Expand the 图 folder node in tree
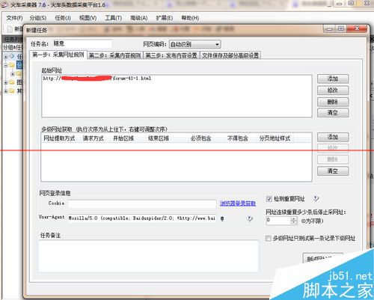Image resolution: width=374 pixels, height=300 pixels. click(x=5, y=82)
